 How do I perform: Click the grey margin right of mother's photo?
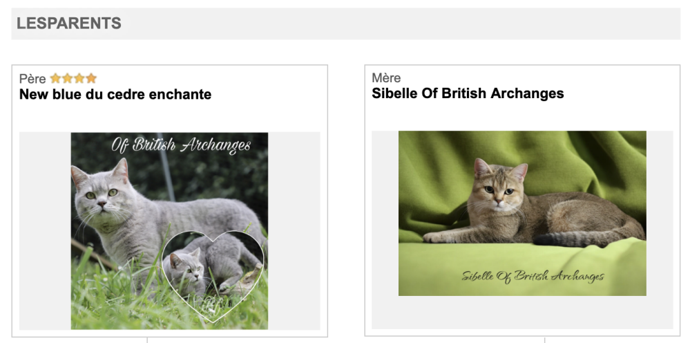[659, 230]
